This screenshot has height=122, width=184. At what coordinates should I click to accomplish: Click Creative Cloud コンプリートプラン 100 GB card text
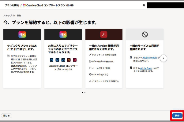coord(63,68)
